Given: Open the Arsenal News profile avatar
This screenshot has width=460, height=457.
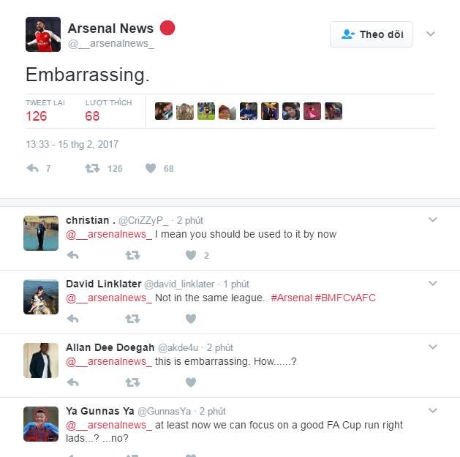Looking at the screenshot, I should pyautogui.click(x=43, y=34).
